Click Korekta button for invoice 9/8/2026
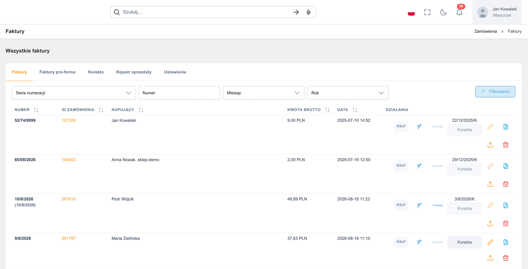The width and height of the screenshot is (528, 269). click(x=465, y=242)
